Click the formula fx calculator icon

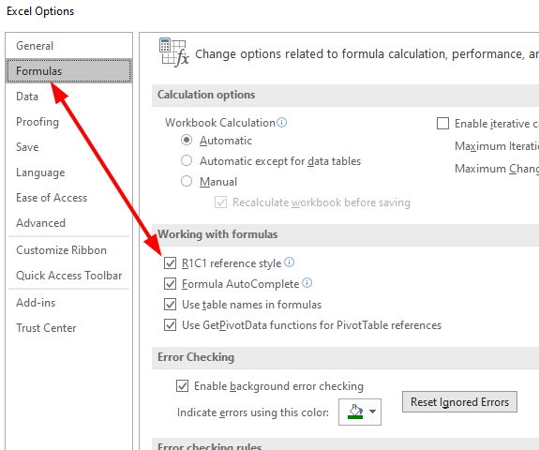point(174,52)
